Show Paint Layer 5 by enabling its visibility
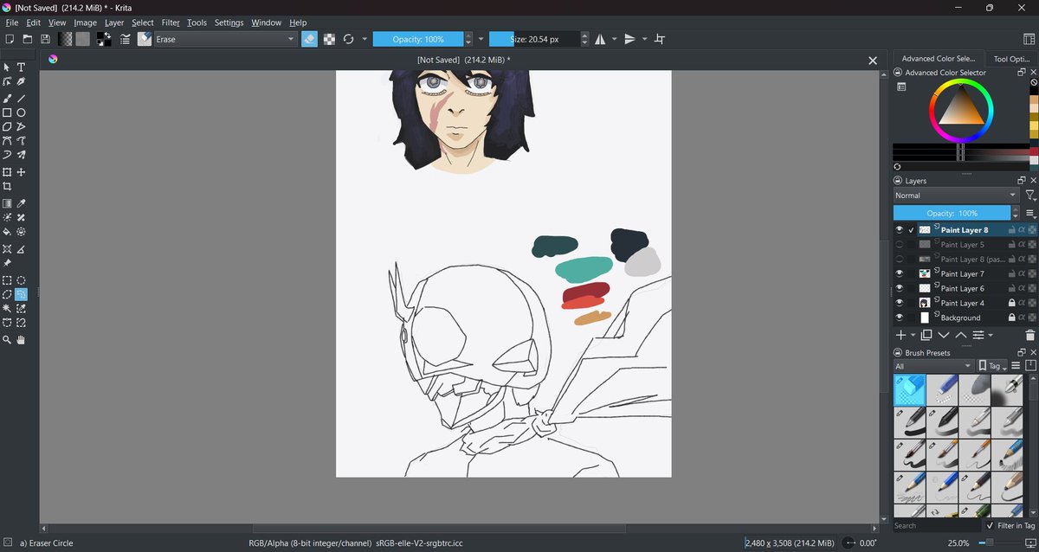 point(899,245)
